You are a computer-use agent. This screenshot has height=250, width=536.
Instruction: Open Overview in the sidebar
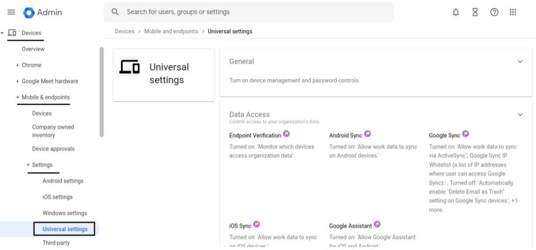pyautogui.click(x=33, y=49)
